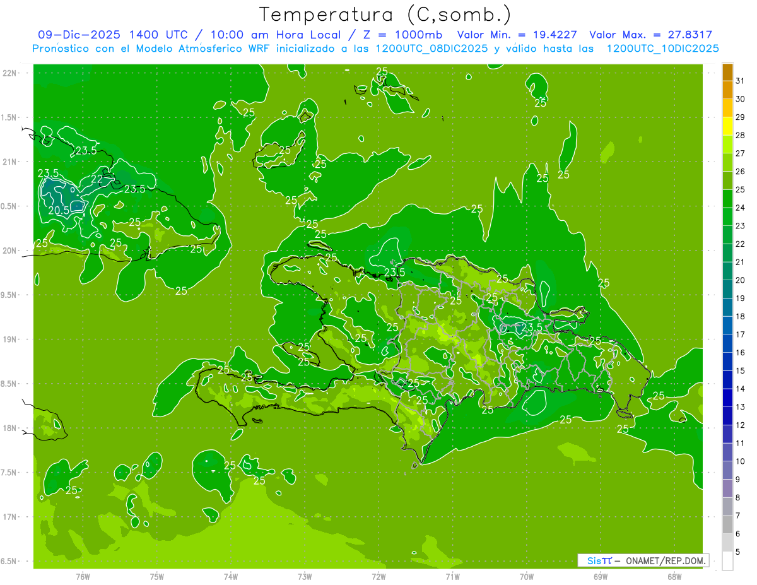Click the "ONAMET/REP.DOM." credit label
This screenshot has width=757, height=585.
pos(666,560)
